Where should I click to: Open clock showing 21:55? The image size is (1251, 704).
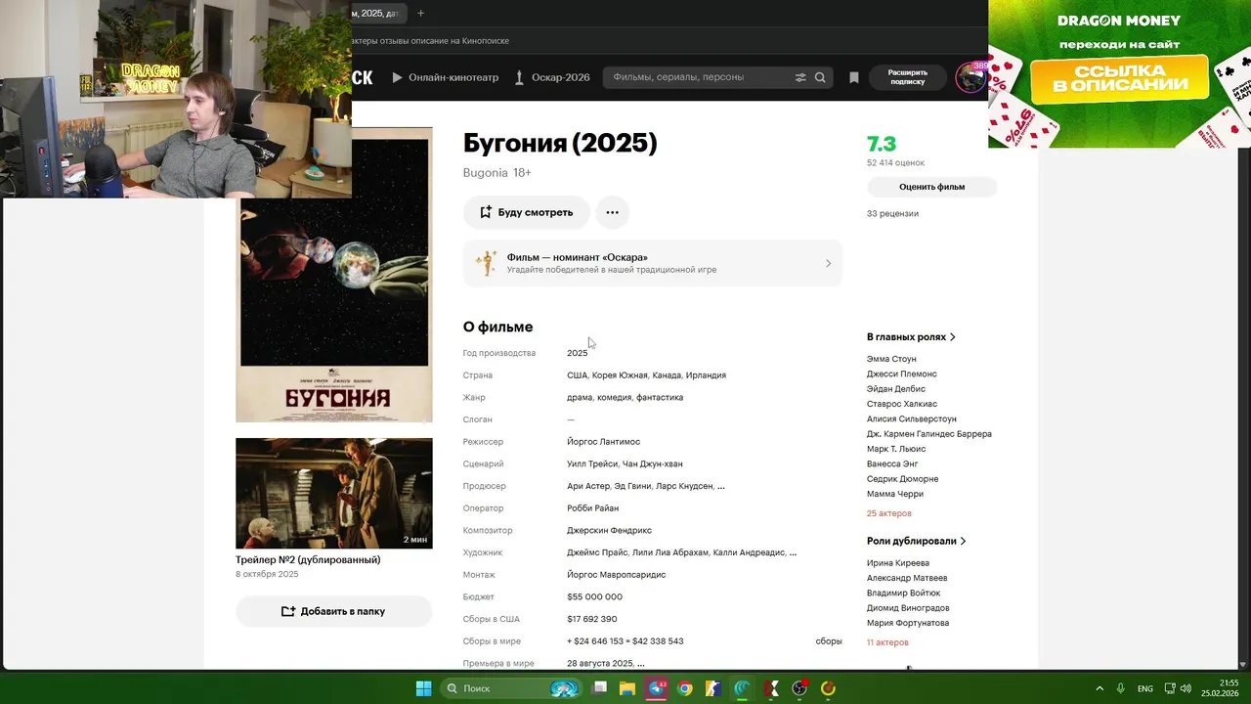pos(1220,688)
